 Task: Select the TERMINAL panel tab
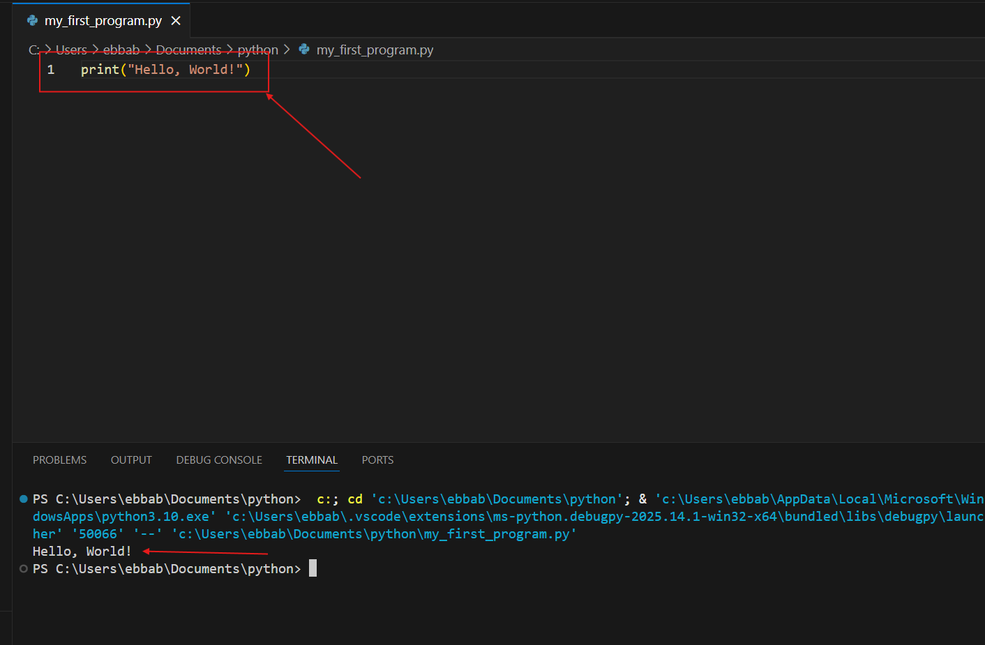pos(312,460)
